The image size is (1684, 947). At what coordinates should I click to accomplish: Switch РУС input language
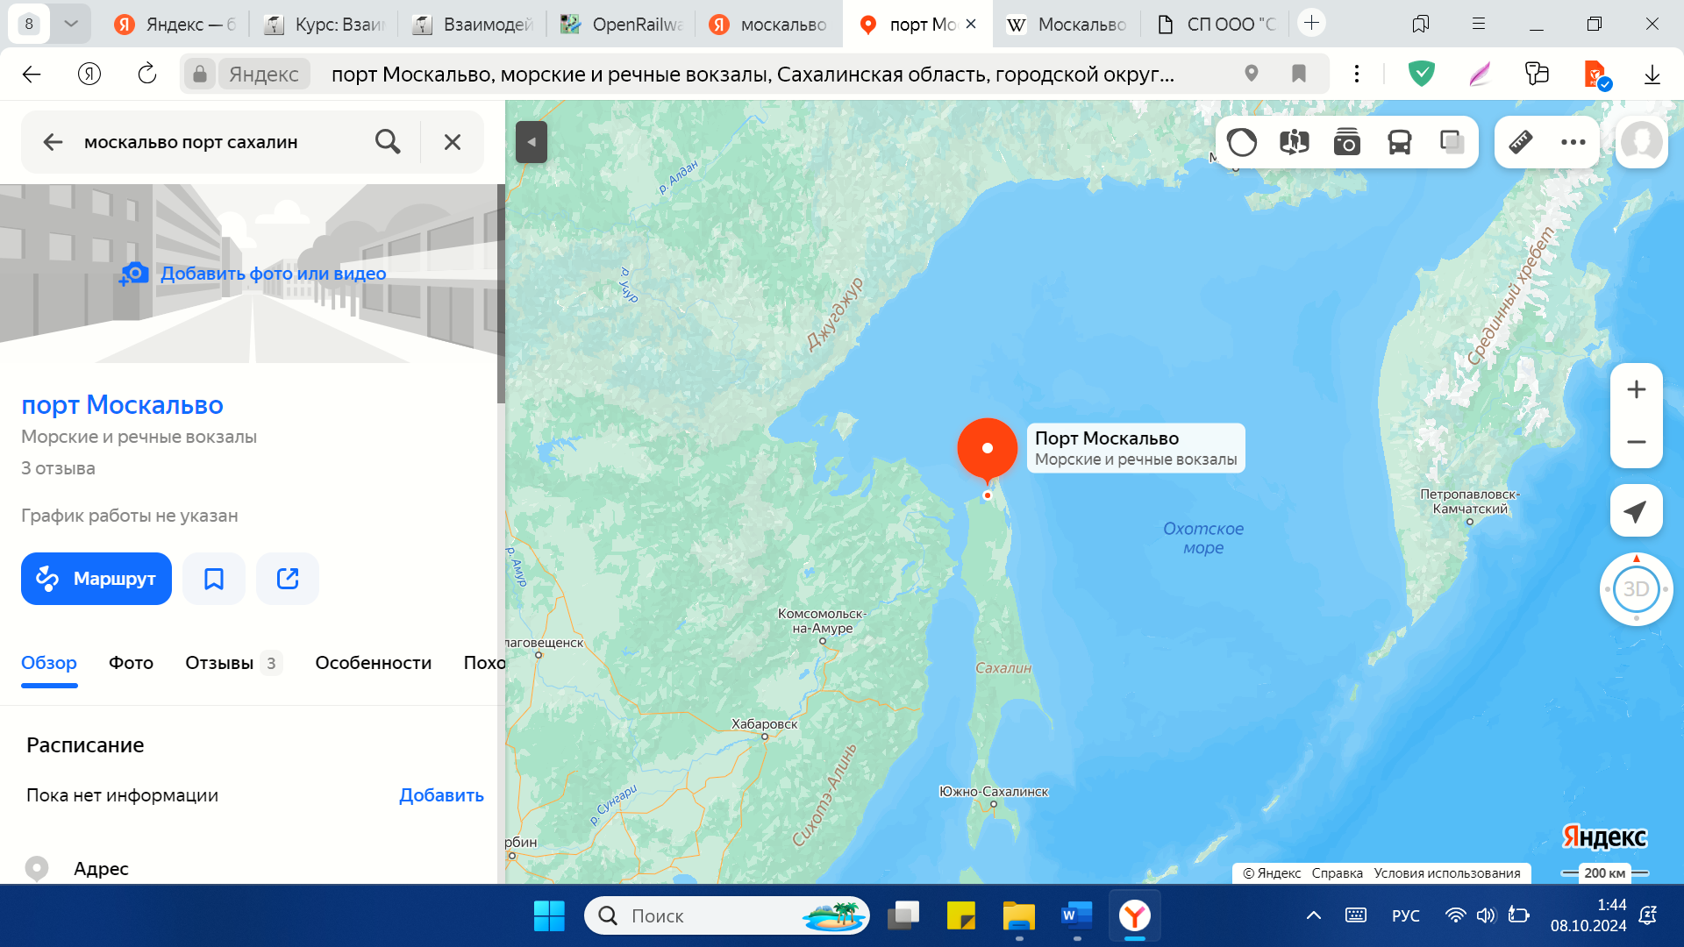point(1406,916)
